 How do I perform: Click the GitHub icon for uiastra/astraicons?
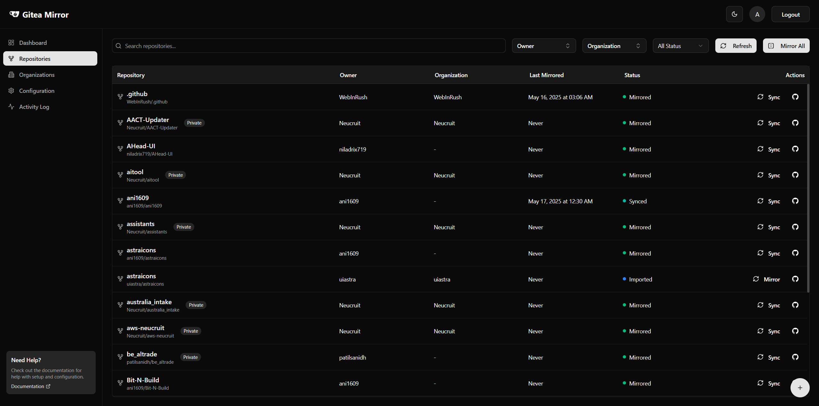(x=795, y=279)
